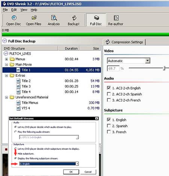Screen dimensions: 169x176
Task: Click the Extras folder icon
Action: click(x=12, y=75)
